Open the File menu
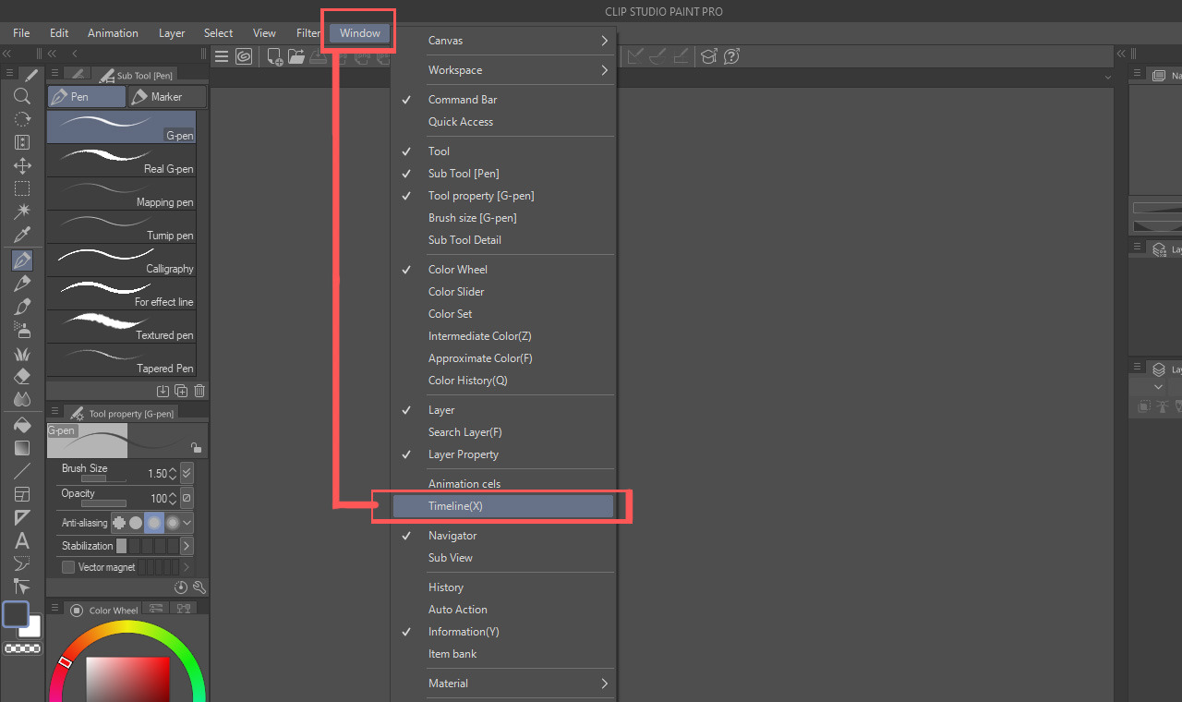1182x702 pixels. coord(21,33)
